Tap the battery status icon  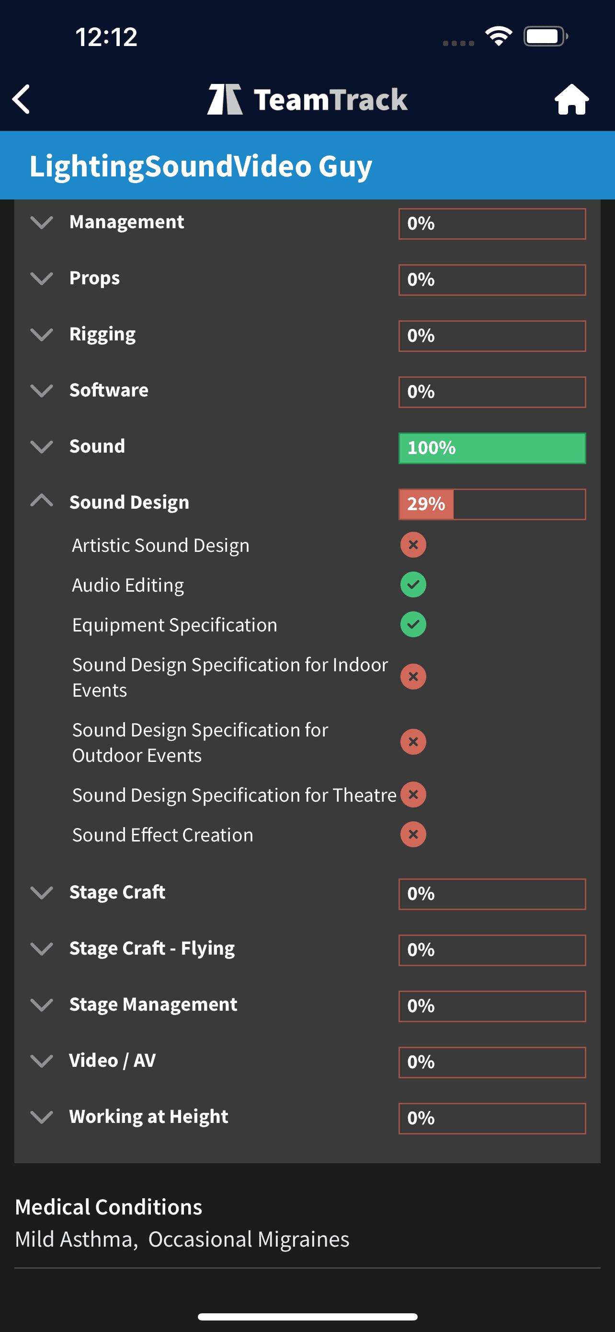(545, 36)
